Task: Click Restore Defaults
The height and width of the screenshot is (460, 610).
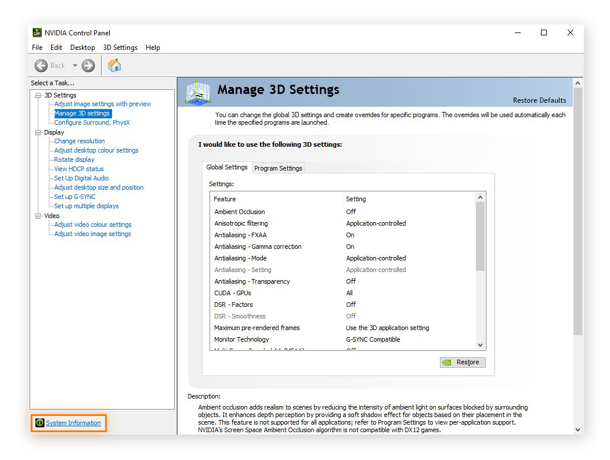Action: (539, 100)
